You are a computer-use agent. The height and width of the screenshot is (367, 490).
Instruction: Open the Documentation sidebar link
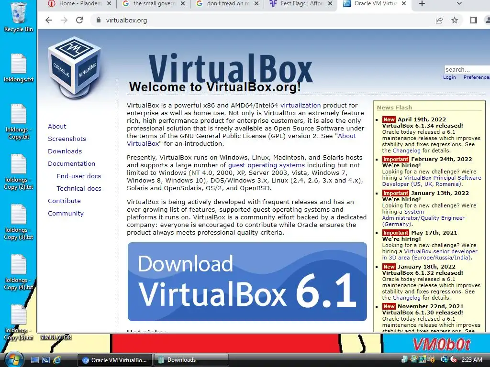[x=71, y=164]
